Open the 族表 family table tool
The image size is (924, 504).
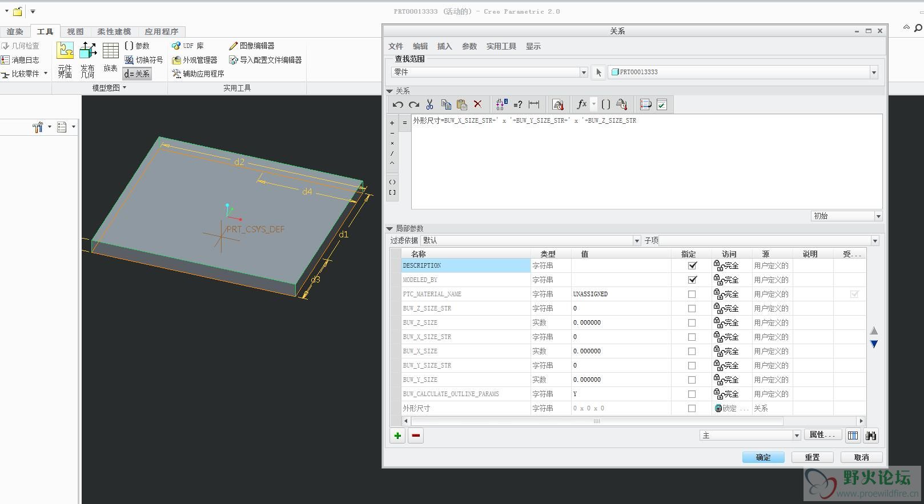[110, 57]
